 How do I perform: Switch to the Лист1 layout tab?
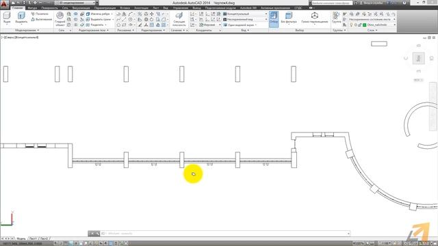coord(33,238)
